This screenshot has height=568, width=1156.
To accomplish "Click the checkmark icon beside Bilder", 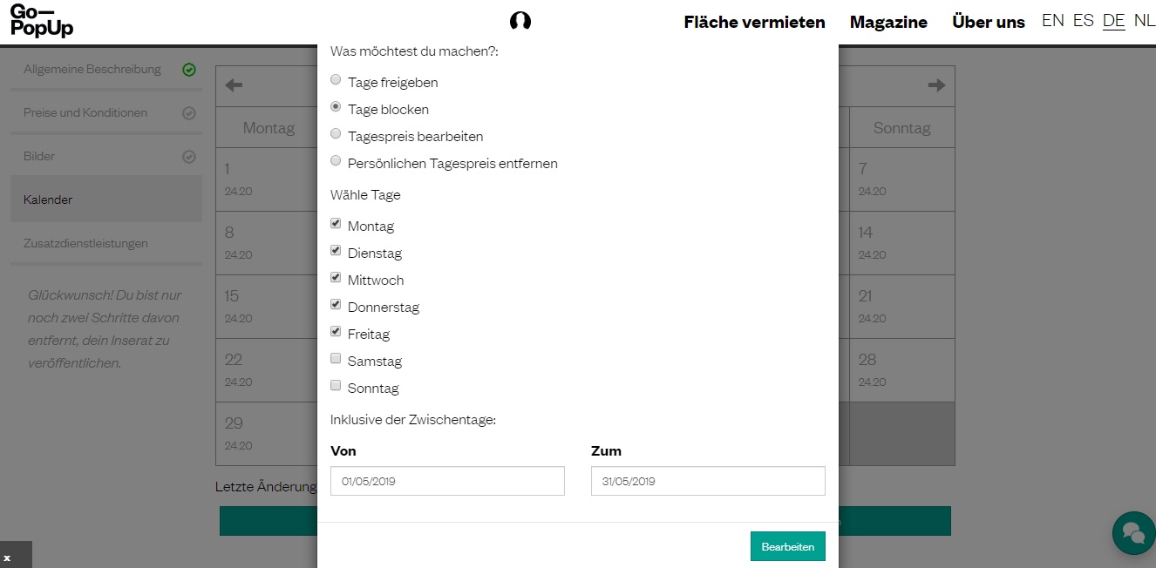I will coord(189,157).
